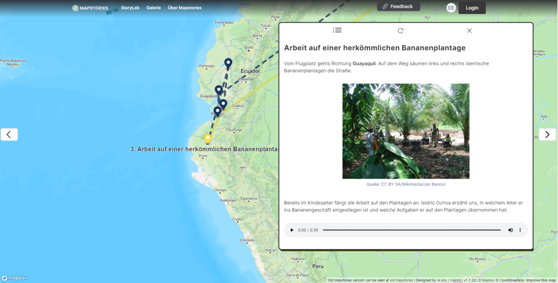Click the reload icon in story panel
The image size is (558, 283).
point(400,31)
